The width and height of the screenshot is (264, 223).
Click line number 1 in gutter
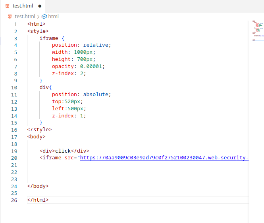point(15,24)
